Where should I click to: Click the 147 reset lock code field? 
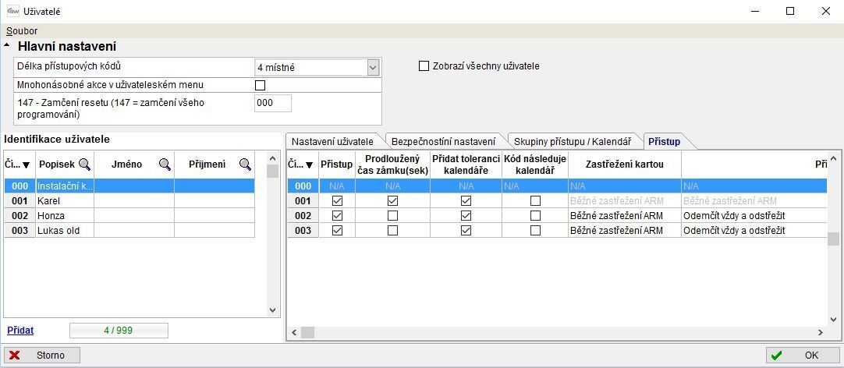[x=272, y=103]
